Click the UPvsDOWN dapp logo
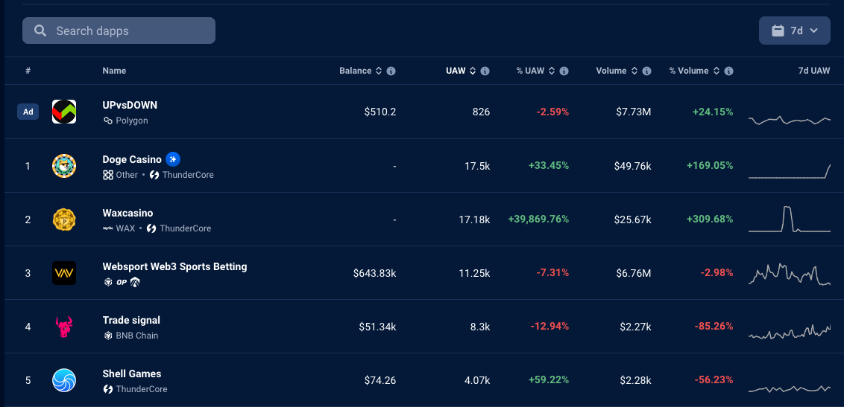This screenshot has width=844, height=407. 64,112
